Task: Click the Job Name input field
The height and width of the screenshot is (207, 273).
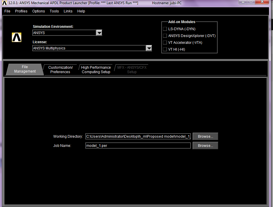Action: [x=138, y=146]
